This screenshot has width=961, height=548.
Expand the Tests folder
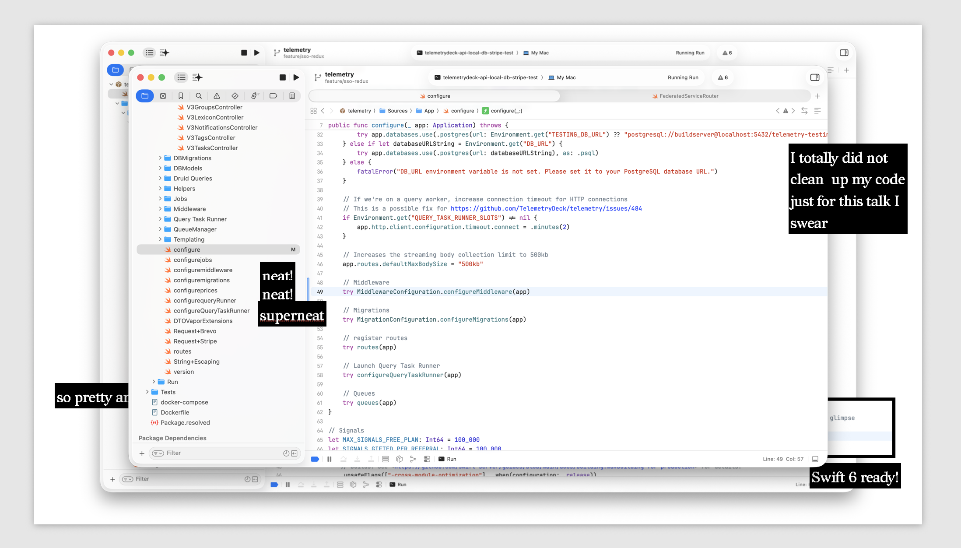click(x=147, y=392)
